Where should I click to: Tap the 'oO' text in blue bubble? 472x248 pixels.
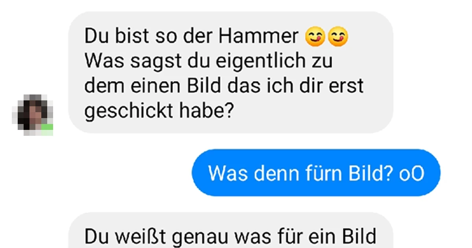point(412,173)
